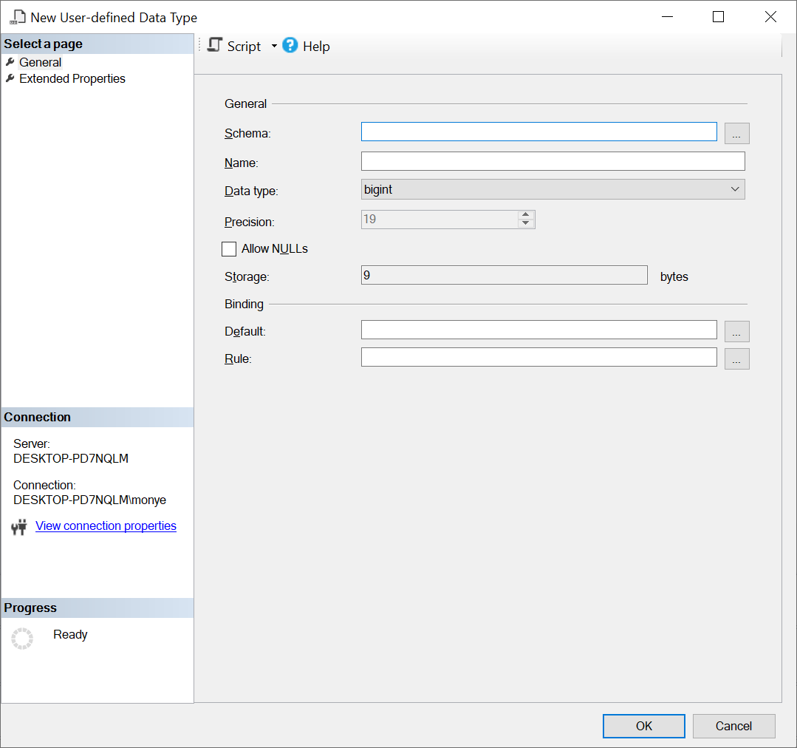The height and width of the screenshot is (748, 797).
Task: Click into the Name text field
Action: (x=553, y=161)
